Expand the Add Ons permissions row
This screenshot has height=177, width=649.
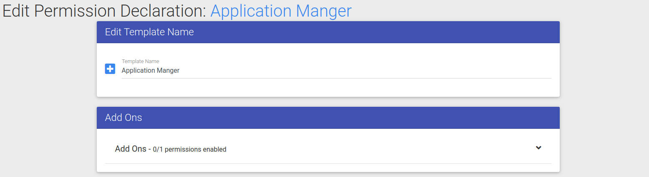coord(328,148)
